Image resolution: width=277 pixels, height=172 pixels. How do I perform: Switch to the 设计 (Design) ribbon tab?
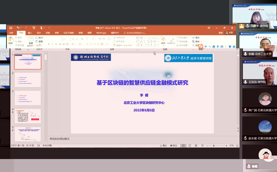[x=39, y=33]
